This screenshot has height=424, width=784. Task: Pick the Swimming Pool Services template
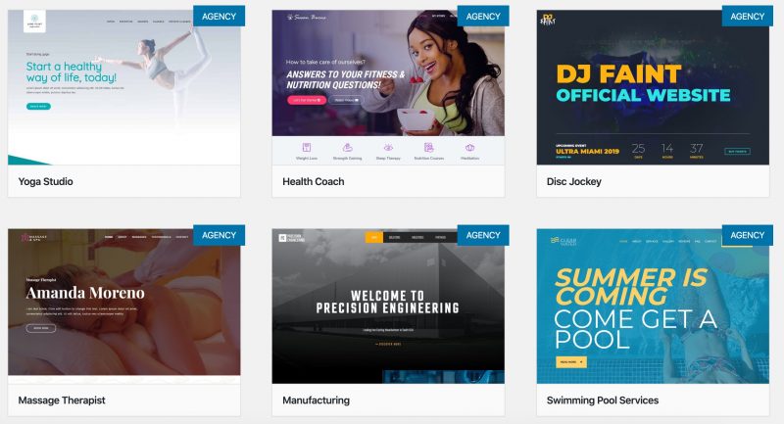point(653,306)
